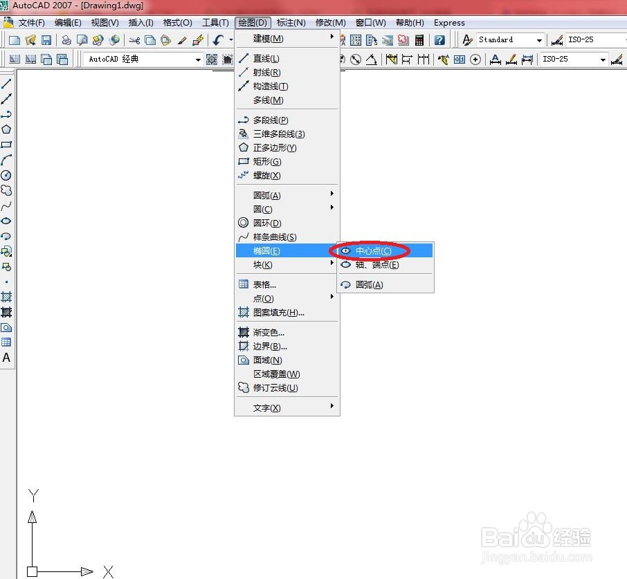Image resolution: width=627 pixels, height=579 pixels.
Task: Expand the 点(O) submenu
Action: [287, 298]
